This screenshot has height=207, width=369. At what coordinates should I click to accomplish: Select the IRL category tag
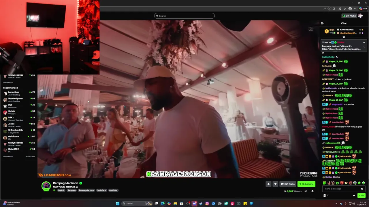(x=54, y=190)
